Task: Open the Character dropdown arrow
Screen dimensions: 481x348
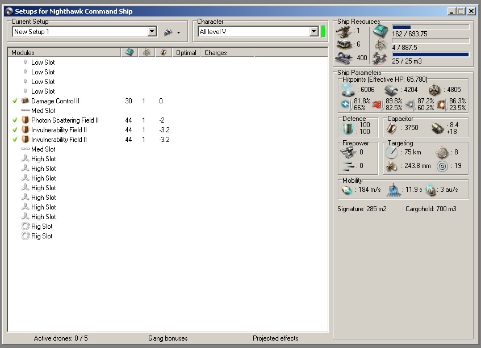Action: [x=313, y=31]
